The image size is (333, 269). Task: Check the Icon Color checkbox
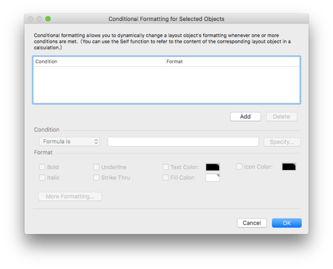pos(239,167)
